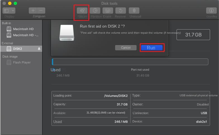This screenshot has width=219, height=135.
Task: Click the Uninstall toolbar icon
Action: coord(134,11)
